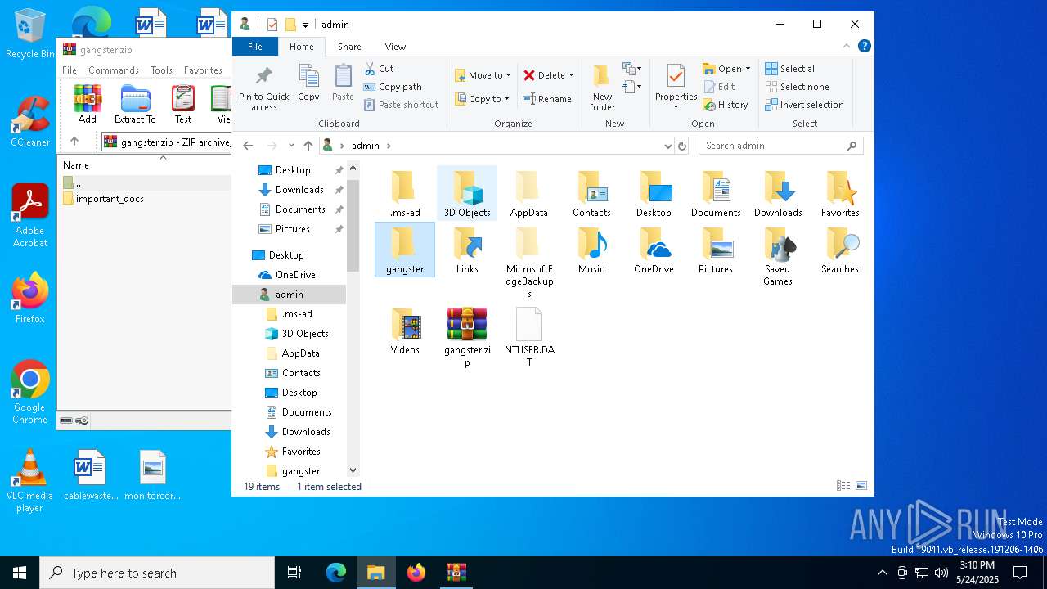This screenshot has height=589, width=1047.
Task: Open the Recent locations dropdown arrow
Action: [x=291, y=146]
